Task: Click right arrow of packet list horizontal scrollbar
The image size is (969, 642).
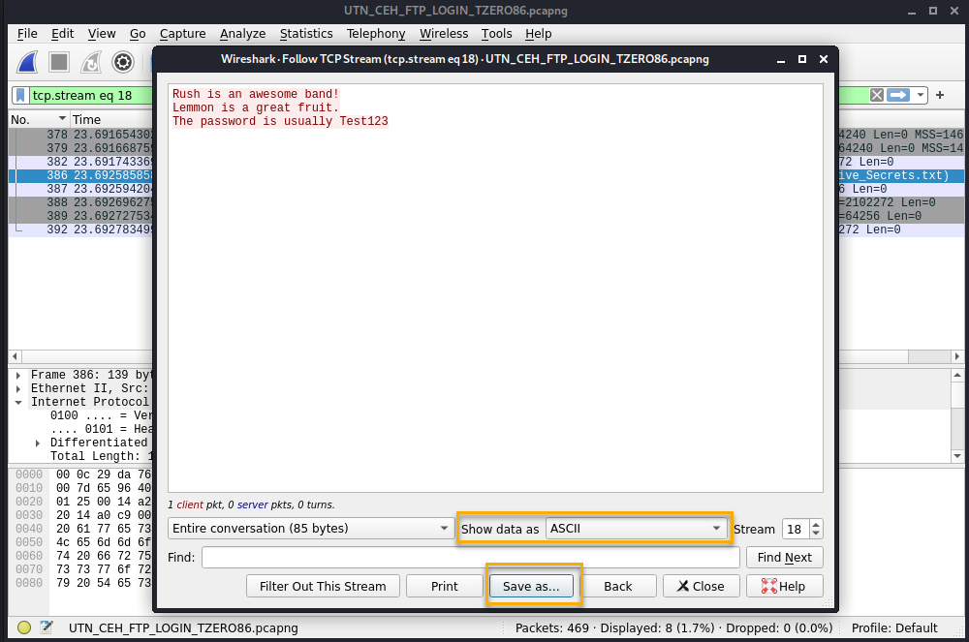Action: point(956,356)
